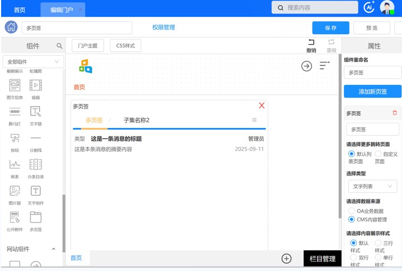This screenshot has width=402, height=271.
Task: Click the 添加新页签 button
Action: coord(372,92)
